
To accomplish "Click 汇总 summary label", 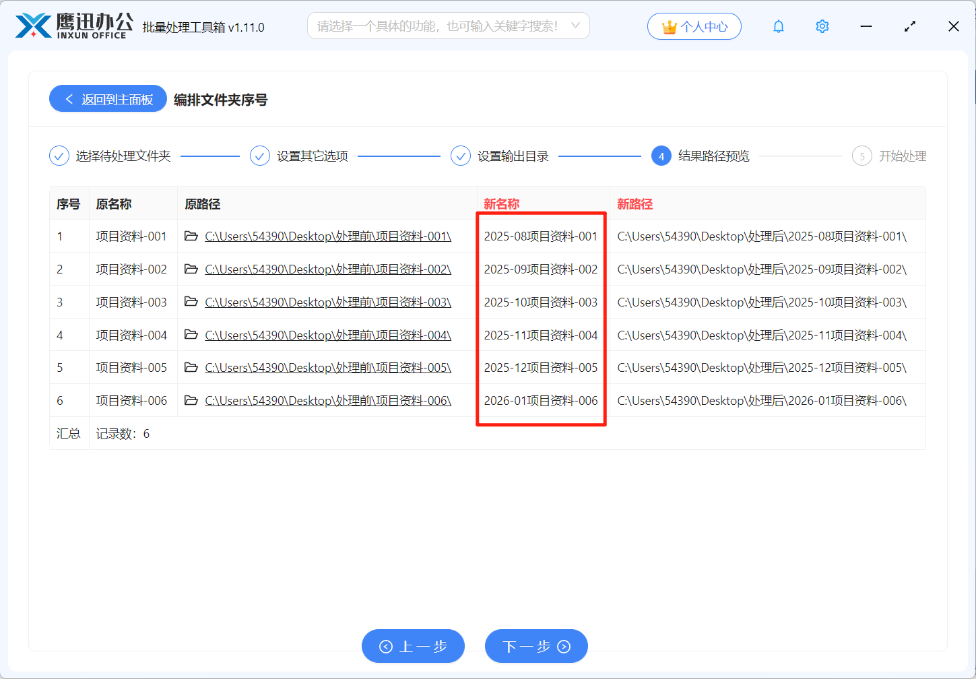I will [x=69, y=434].
